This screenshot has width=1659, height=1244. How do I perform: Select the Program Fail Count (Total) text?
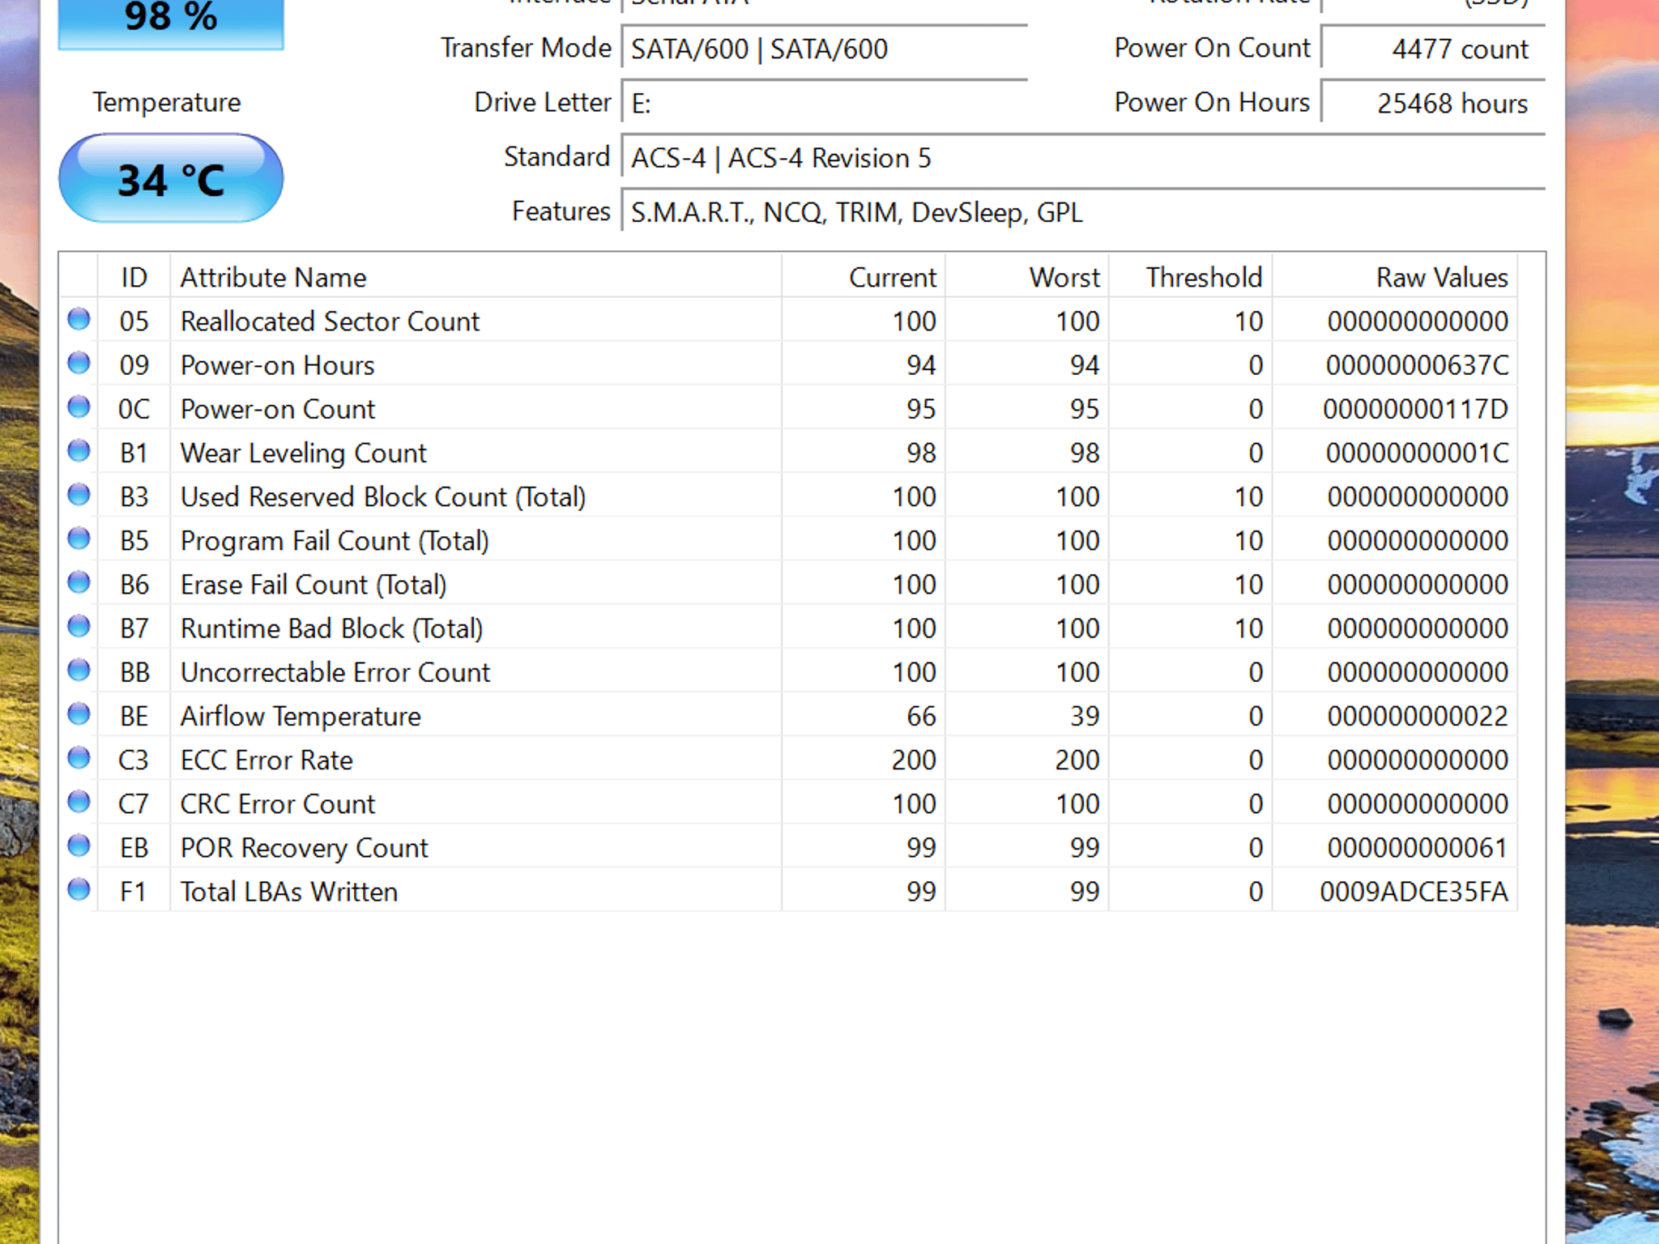point(335,541)
